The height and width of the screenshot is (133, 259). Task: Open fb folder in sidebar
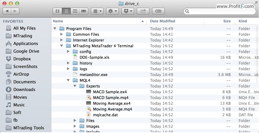[12, 120]
